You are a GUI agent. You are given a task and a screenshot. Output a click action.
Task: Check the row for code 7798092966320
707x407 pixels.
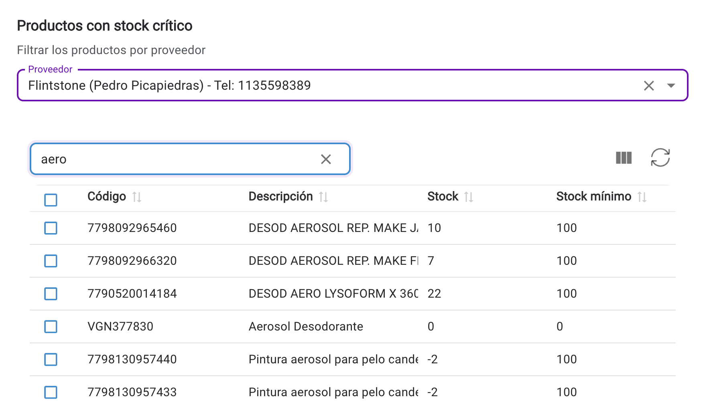[51, 261]
